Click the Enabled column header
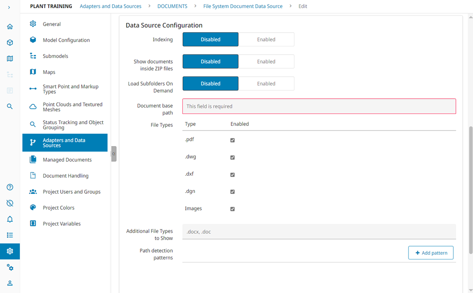This screenshot has width=473, height=293. 240,124
